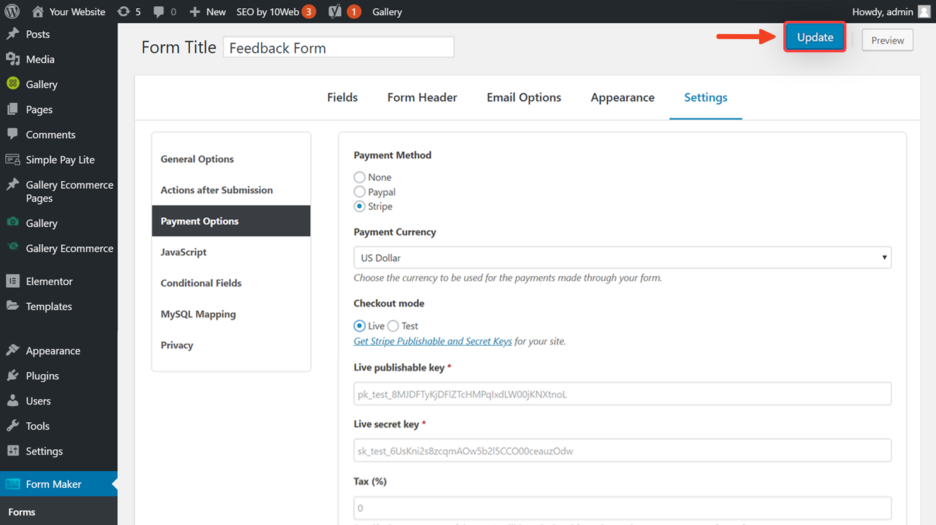This screenshot has width=936, height=525.
Task: Open the Email Options tab
Action: pyautogui.click(x=524, y=97)
